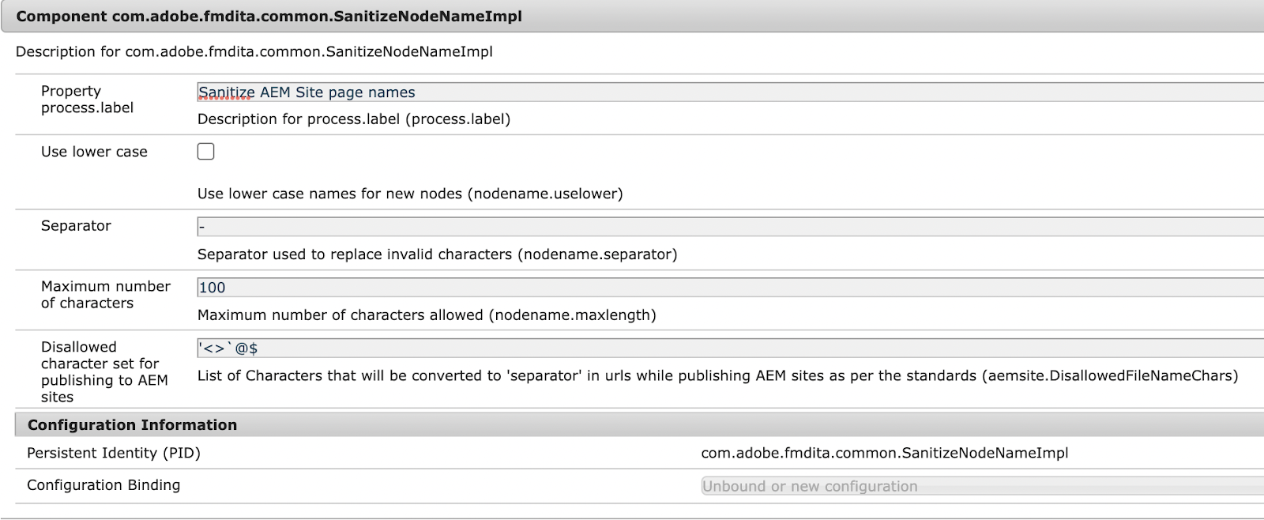Image resolution: width=1264 pixels, height=520 pixels.
Task: Focus the Maximum number of characters field
Action: 731,288
